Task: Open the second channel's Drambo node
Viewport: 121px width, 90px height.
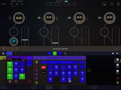Action: [x=49, y=18]
